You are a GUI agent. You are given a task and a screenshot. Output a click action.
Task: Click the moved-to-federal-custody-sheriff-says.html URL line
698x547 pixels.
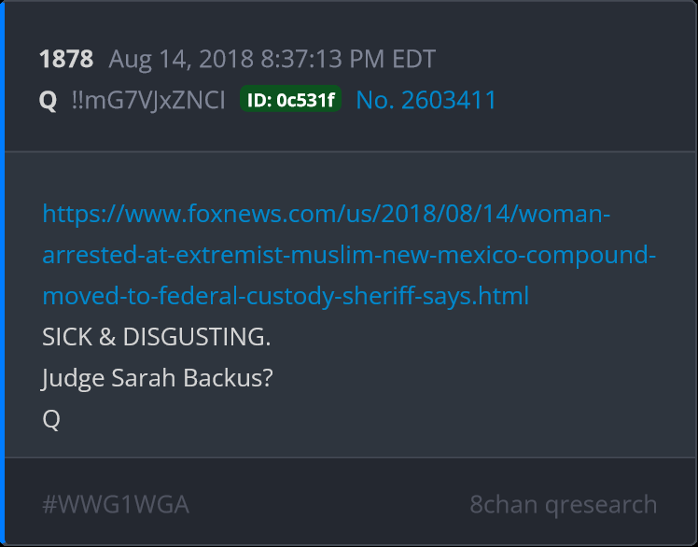pyautogui.click(x=286, y=296)
